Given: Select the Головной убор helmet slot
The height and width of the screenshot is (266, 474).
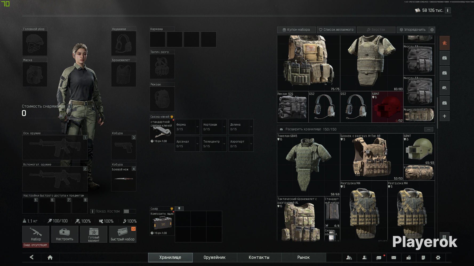Looking at the screenshot, I should (35, 43).
